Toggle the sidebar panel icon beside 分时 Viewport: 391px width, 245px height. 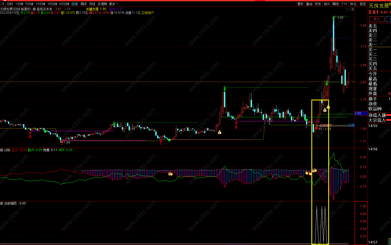(x=3, y=4)
